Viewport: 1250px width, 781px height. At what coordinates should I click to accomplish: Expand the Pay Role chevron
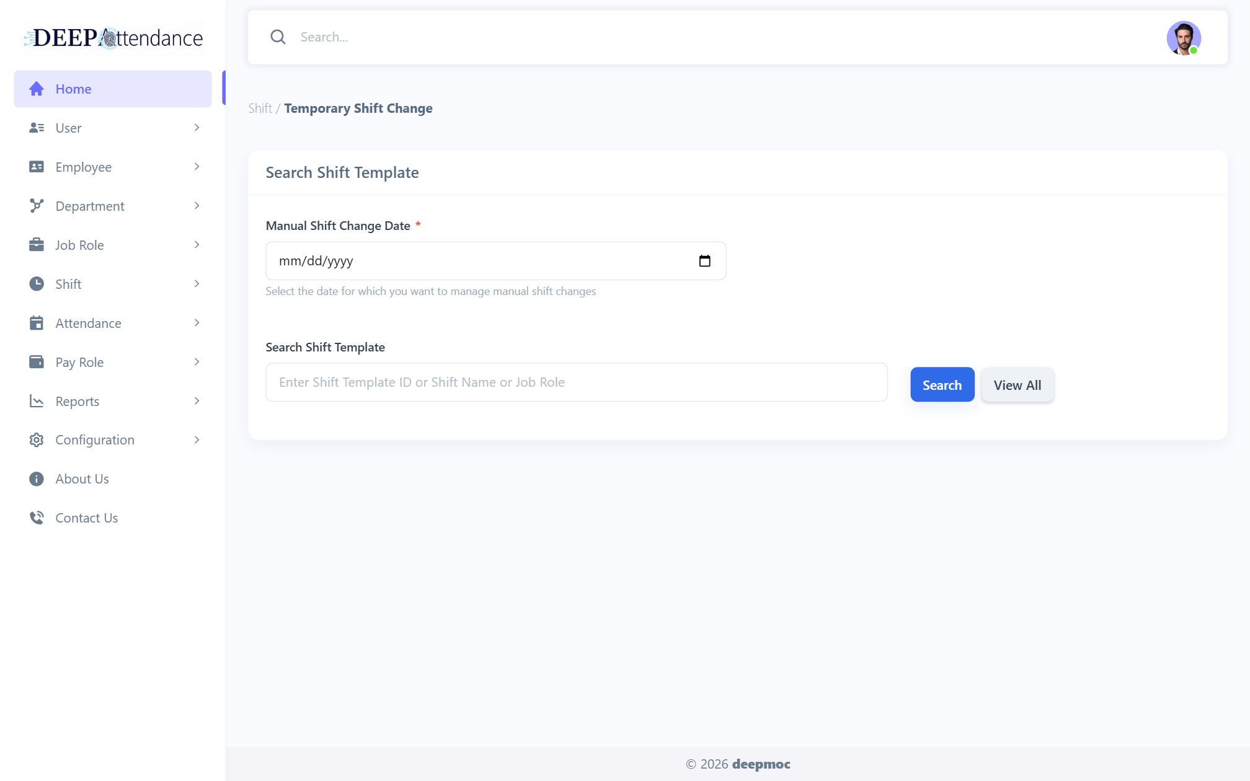[197, 362]
